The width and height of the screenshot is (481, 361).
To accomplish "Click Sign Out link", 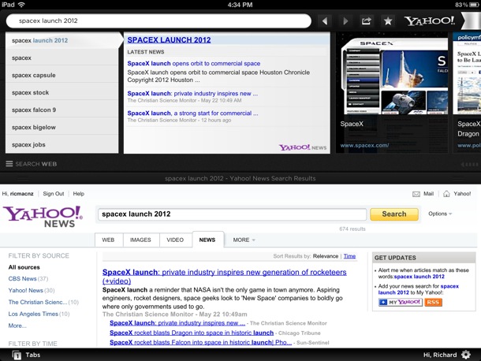I will (x=54, y=194).
